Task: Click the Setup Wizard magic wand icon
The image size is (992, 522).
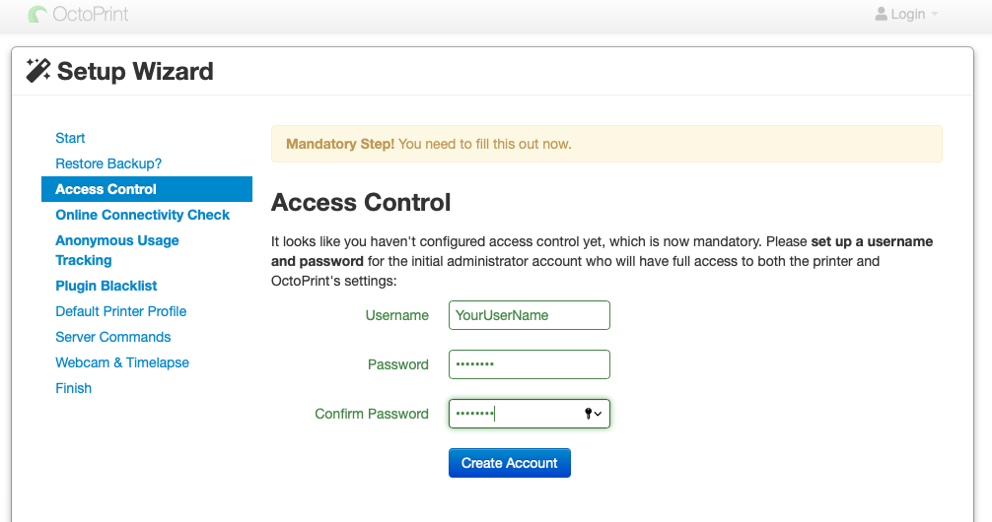Action: (x=38, y=71)
